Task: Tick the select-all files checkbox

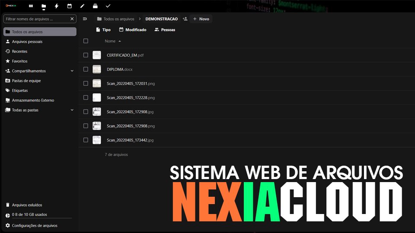Action: click(86, 41)
